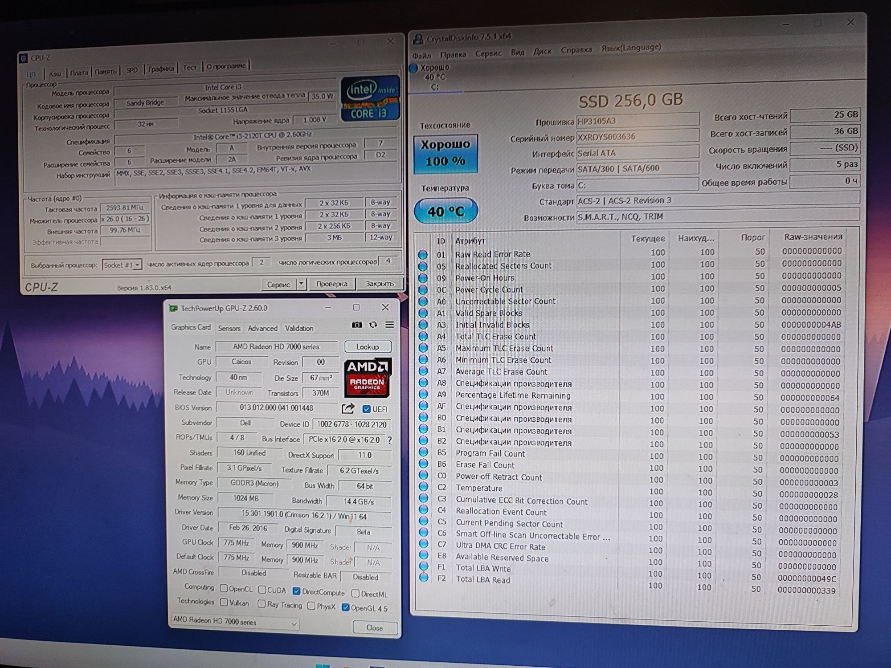Click the 40 °C temperature button

(446, 211)
